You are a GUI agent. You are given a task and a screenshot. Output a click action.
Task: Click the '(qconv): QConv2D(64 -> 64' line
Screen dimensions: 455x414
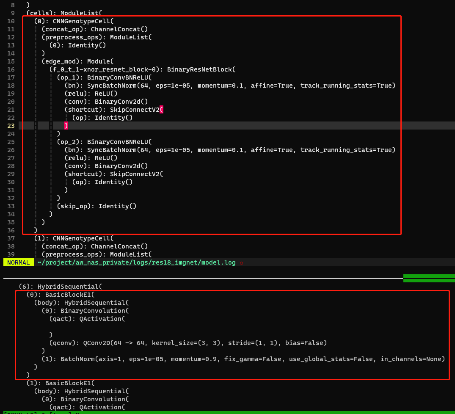point(188,343)
